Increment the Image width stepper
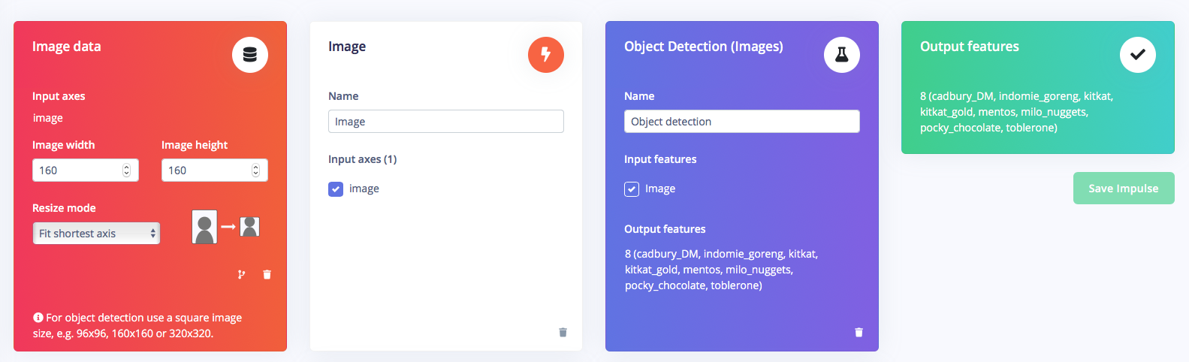 click(126, 167)
